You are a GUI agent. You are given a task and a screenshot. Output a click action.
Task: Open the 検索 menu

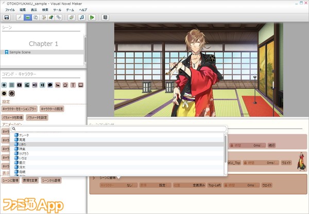pyautogui.click(x=45, y=10)
